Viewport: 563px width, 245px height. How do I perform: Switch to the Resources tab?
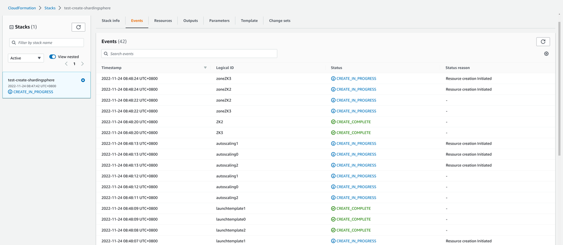point(163,21)
